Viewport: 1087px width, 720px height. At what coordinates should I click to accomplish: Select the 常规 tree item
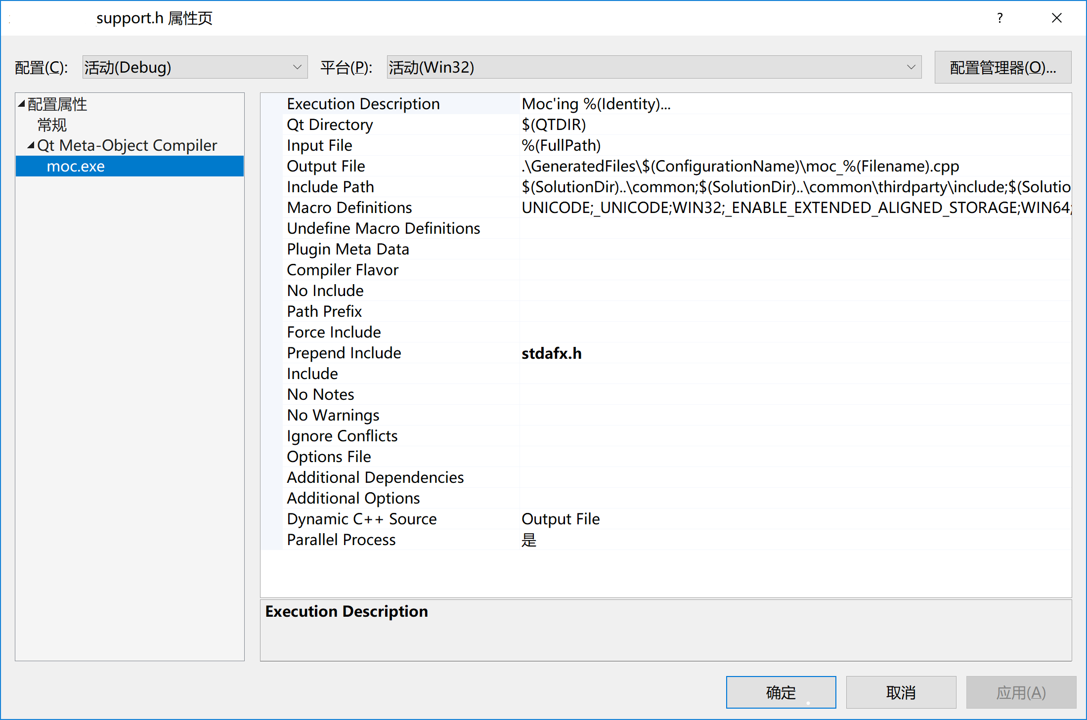coord(52,125)
